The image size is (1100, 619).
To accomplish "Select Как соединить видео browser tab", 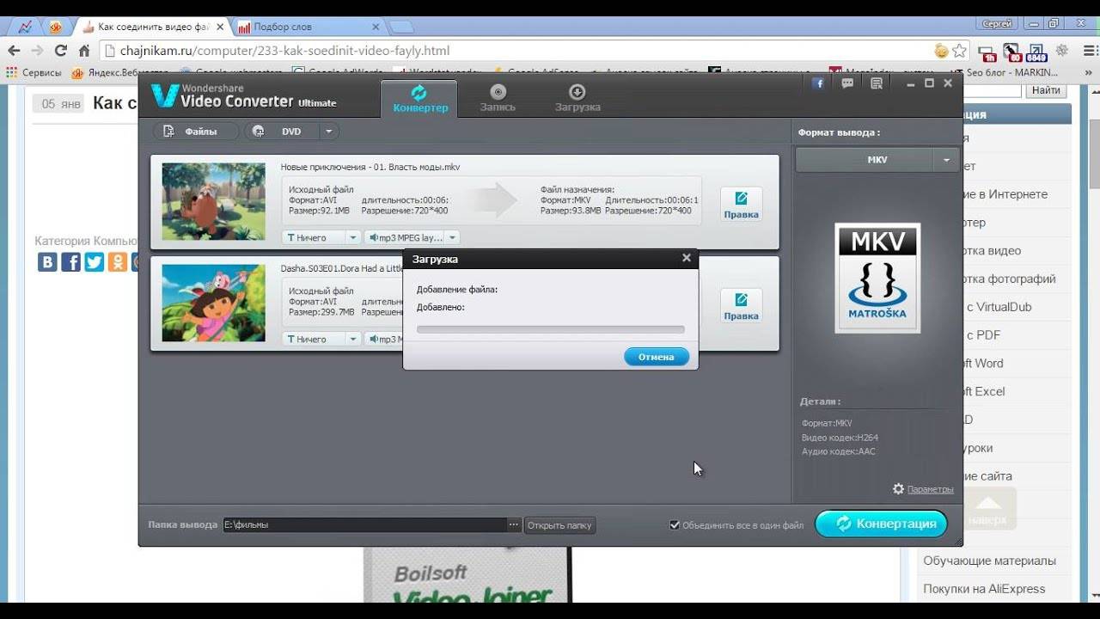I will (153, 27).
